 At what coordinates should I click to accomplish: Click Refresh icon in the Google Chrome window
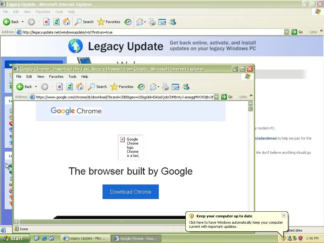70,87
